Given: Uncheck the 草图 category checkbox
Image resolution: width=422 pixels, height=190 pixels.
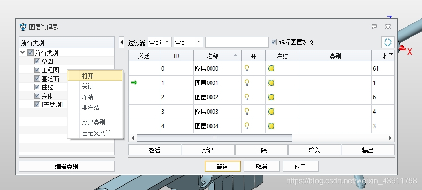Looking at the screenshot, I should pyautogui.click(x=37, y=61).
